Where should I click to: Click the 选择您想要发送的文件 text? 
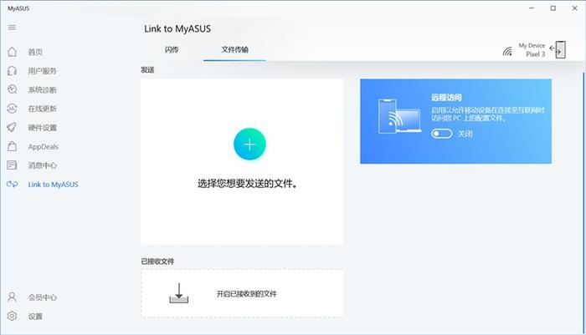click(247, 183)
